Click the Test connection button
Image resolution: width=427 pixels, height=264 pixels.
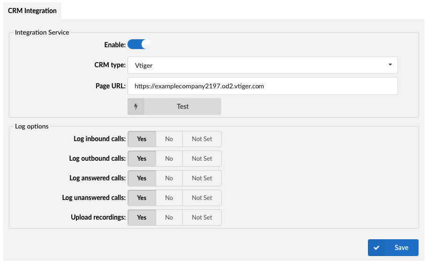click(x=174, y=107)
